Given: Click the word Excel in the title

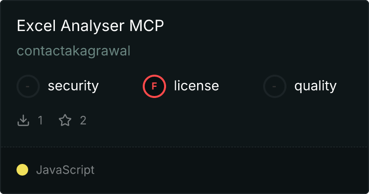Looking at the screenshot, I should coord(36,26).
